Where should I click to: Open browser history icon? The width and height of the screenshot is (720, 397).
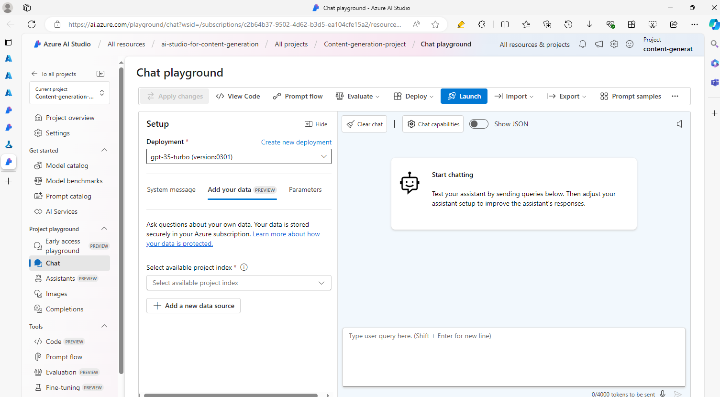click(x=568, y=24)
